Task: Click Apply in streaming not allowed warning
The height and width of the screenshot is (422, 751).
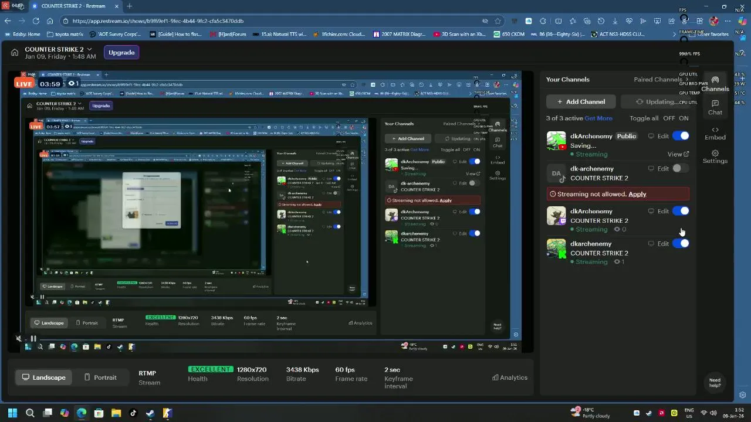Action: click(637, 194)
